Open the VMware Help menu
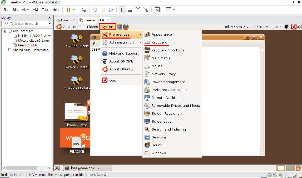302x178 pixels. click(56, 10)
